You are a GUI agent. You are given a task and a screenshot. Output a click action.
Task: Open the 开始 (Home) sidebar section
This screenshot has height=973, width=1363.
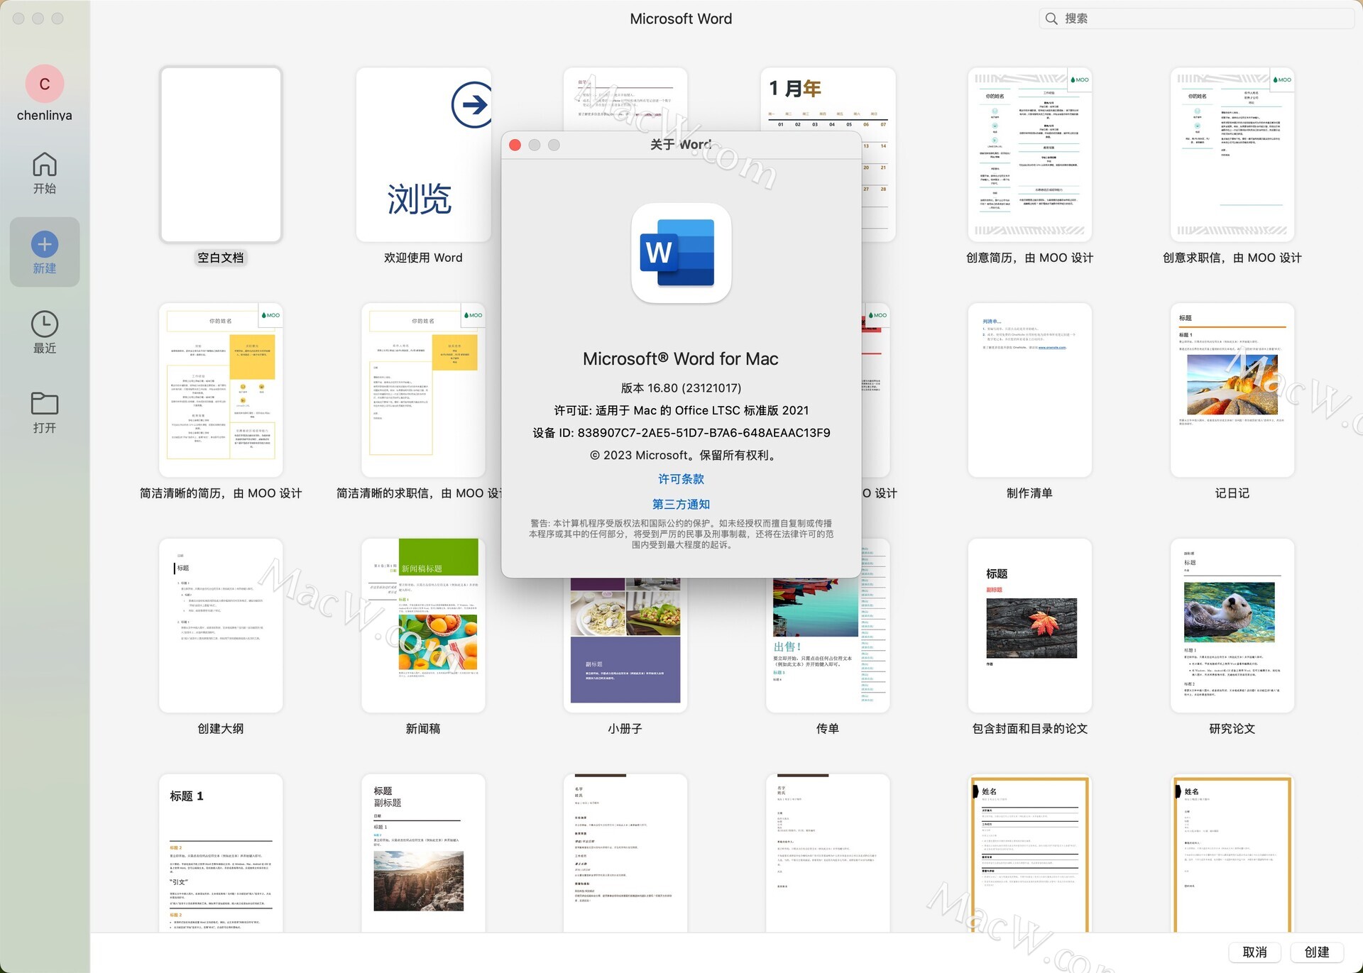coord(44,173)
